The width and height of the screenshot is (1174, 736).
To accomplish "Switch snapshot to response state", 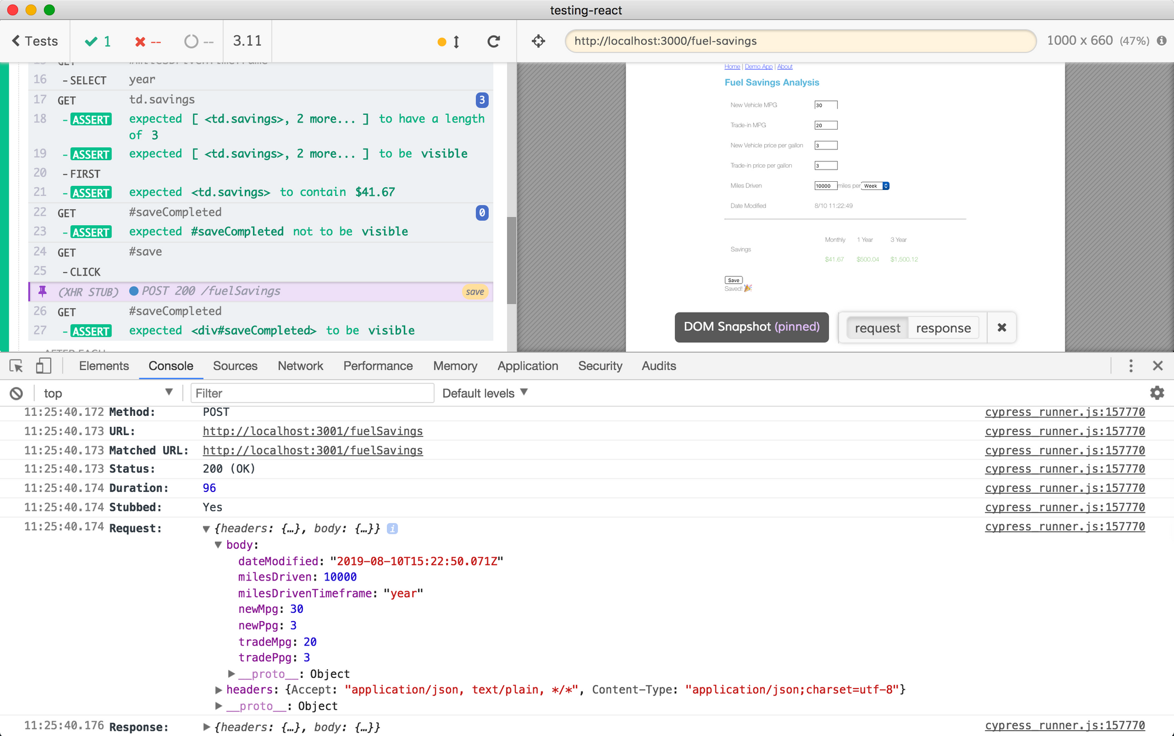I will (943, 328).
